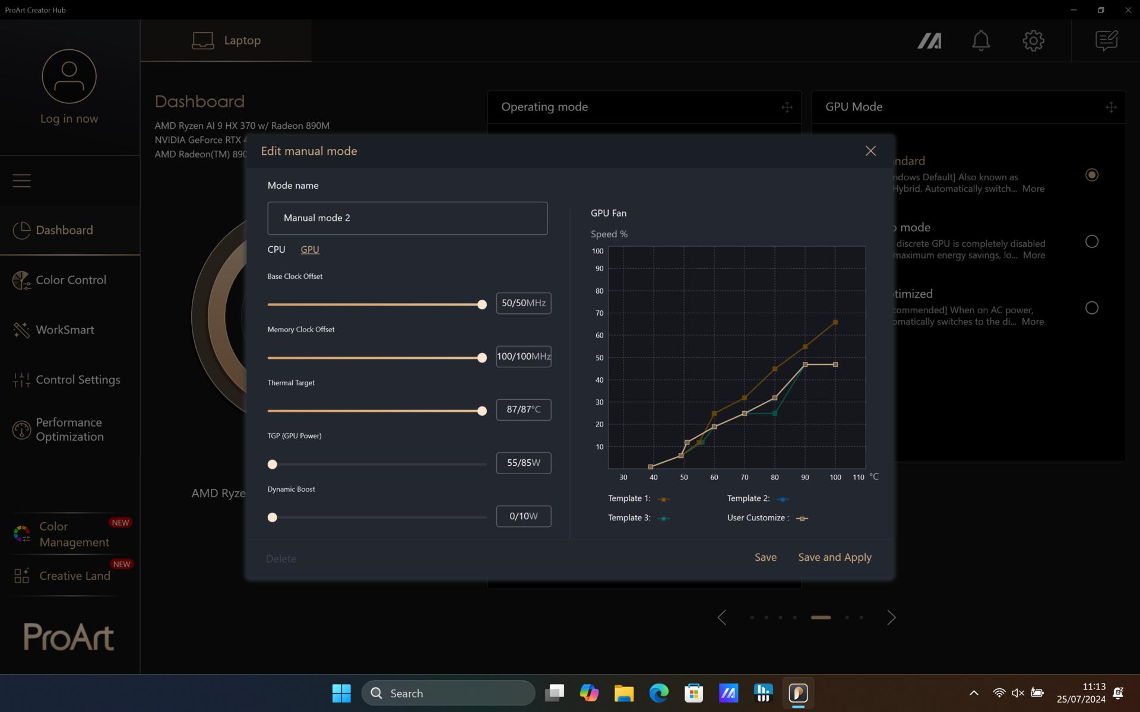Open settings gear in top bar
1140x712 pixels.
point(1033,41)
